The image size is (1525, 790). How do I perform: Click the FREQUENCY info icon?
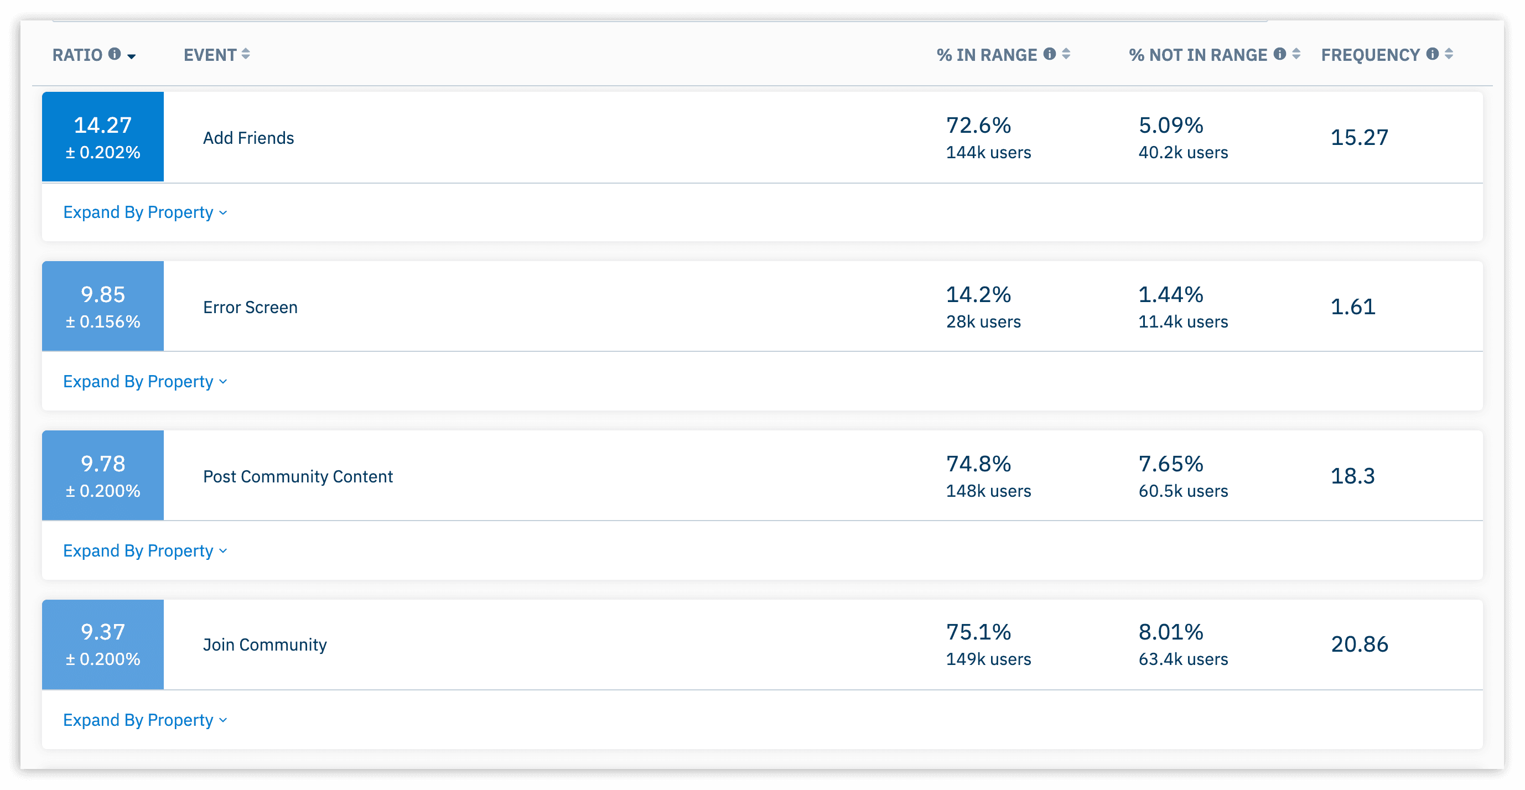pos(1433,54)
